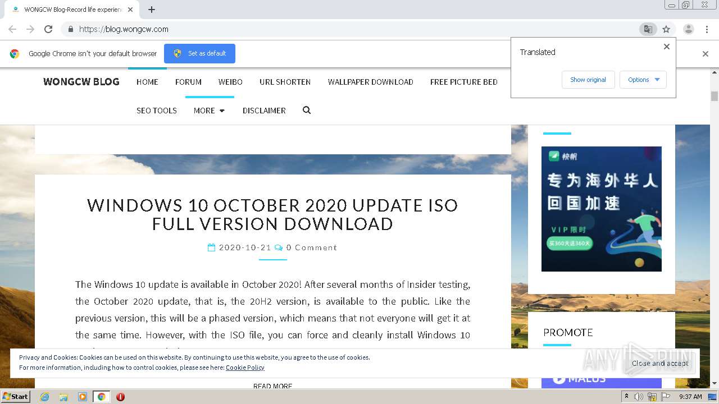Open the Translate icon in address bar
The width and height of the screenshot is (719, 404).
(648, 29)
